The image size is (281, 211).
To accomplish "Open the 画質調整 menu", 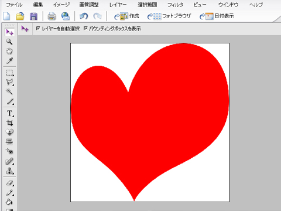I will (x=89, y=5).
